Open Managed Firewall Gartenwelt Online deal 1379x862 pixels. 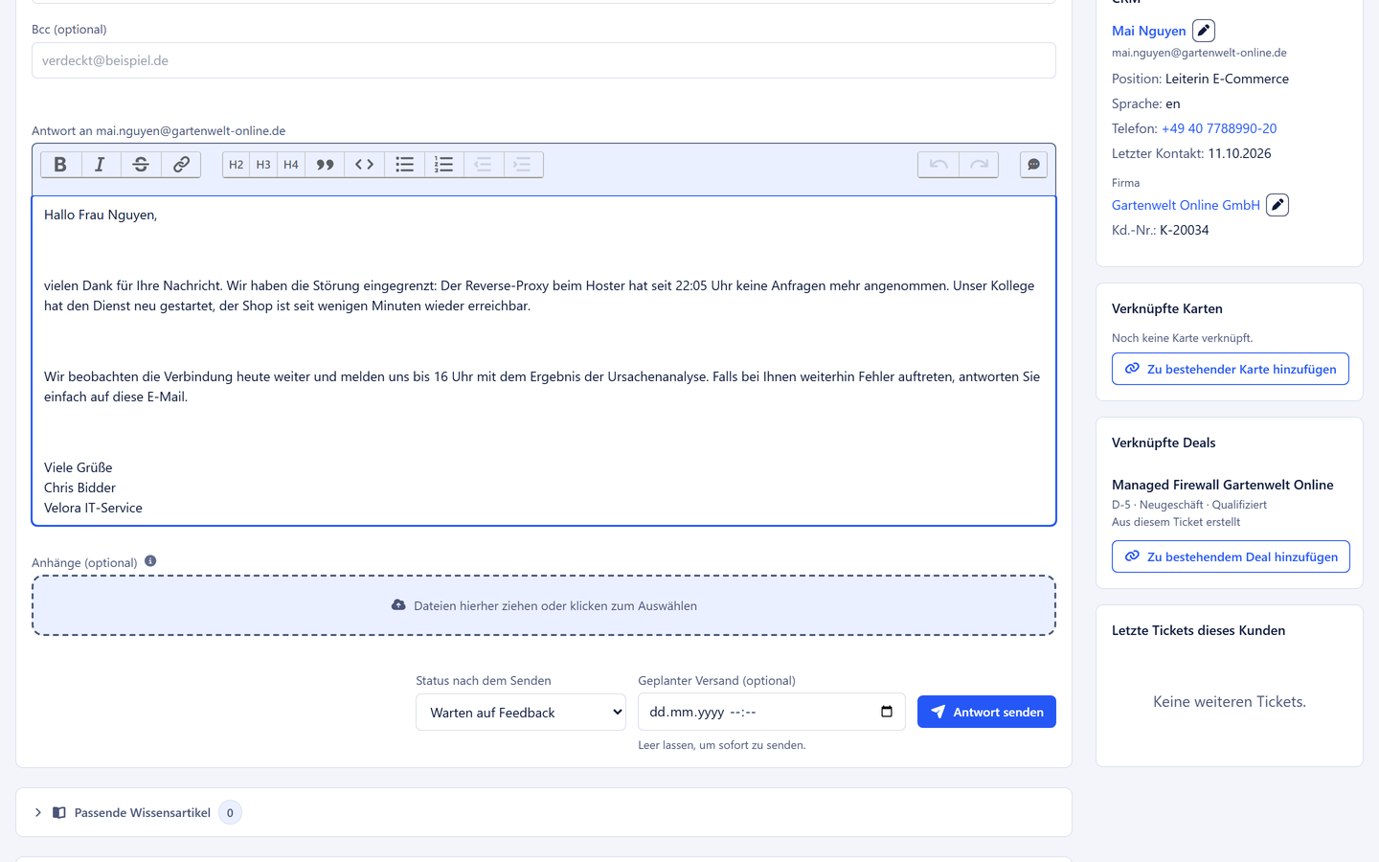(1222, 485)
